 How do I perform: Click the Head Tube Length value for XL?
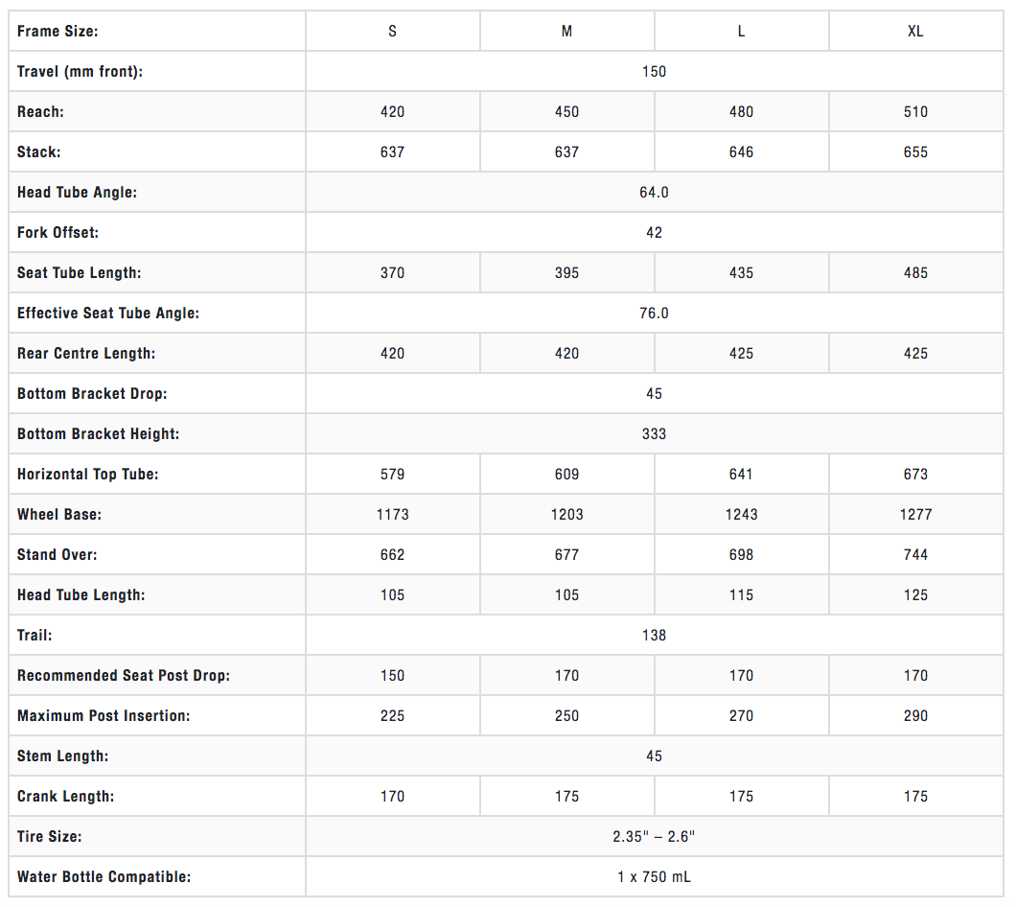[x=915, y=595]
